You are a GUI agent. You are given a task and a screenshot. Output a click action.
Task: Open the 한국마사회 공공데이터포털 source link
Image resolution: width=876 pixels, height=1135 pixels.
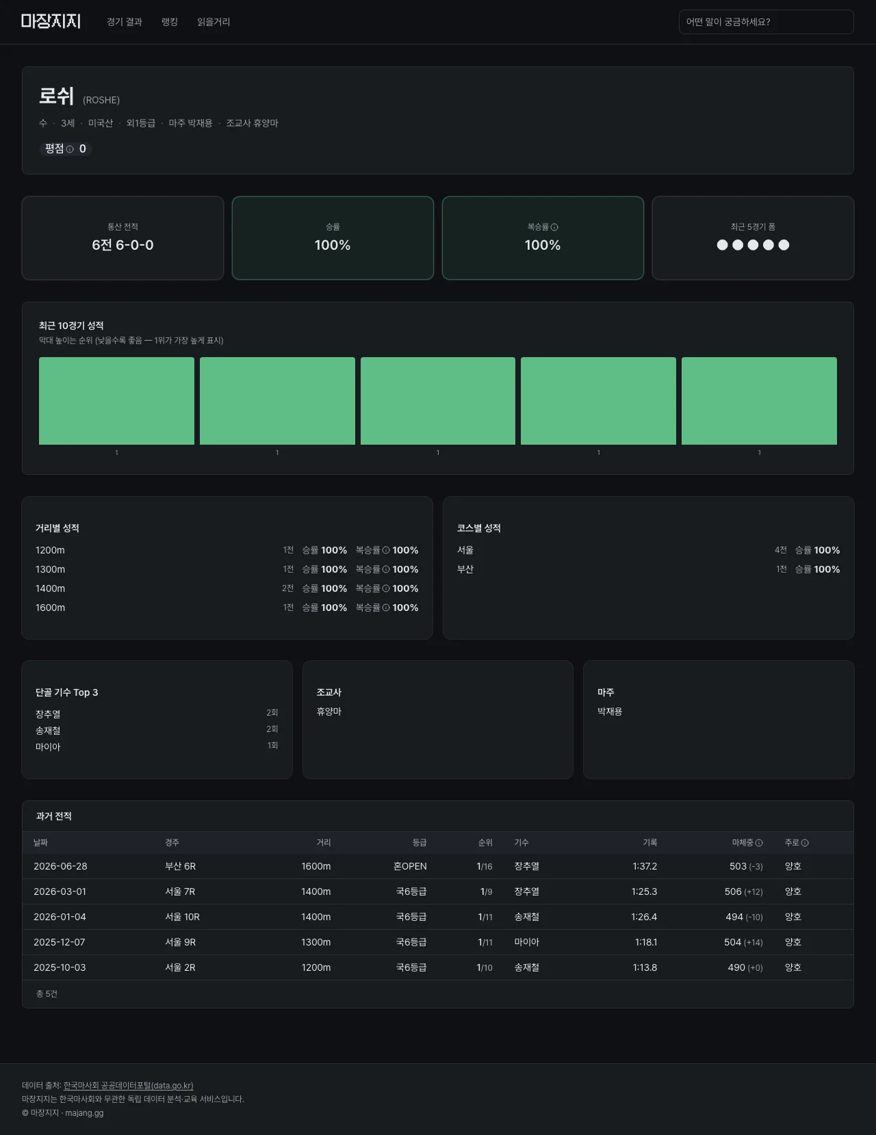click(x=129, y=1086)
